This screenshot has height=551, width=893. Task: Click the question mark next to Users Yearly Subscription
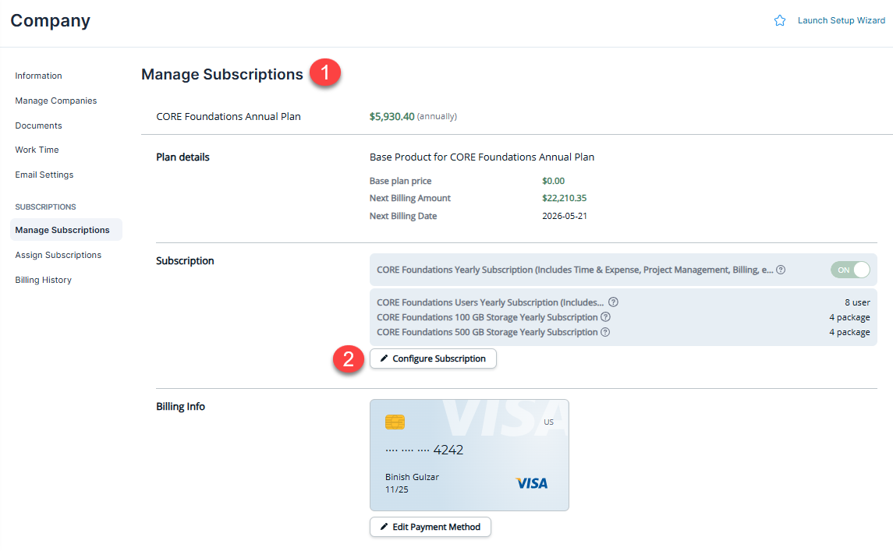tap(614, 302)
